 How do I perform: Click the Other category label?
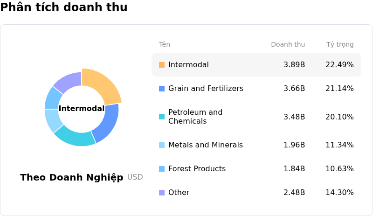click(179, 193)
